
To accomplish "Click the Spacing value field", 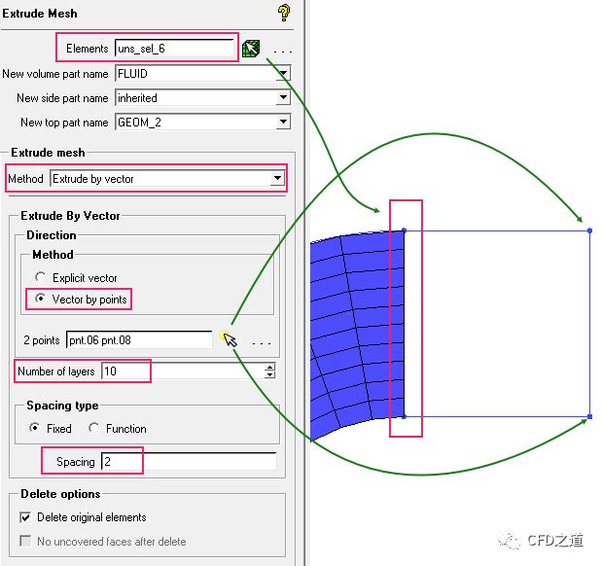I will click(188, 462).
